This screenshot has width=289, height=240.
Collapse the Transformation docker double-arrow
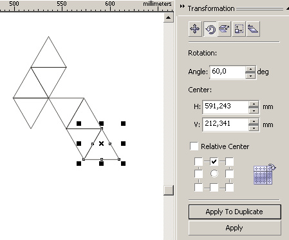click(x=182, y=6)
